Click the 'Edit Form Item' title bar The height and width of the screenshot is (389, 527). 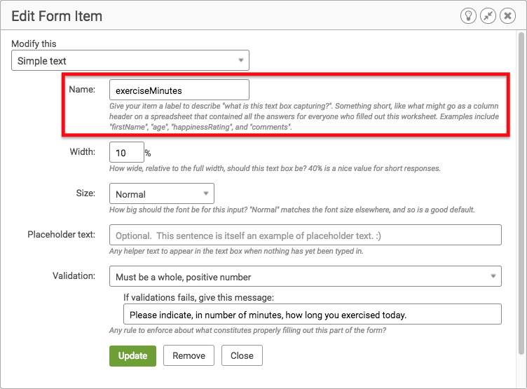pos(263,15)
